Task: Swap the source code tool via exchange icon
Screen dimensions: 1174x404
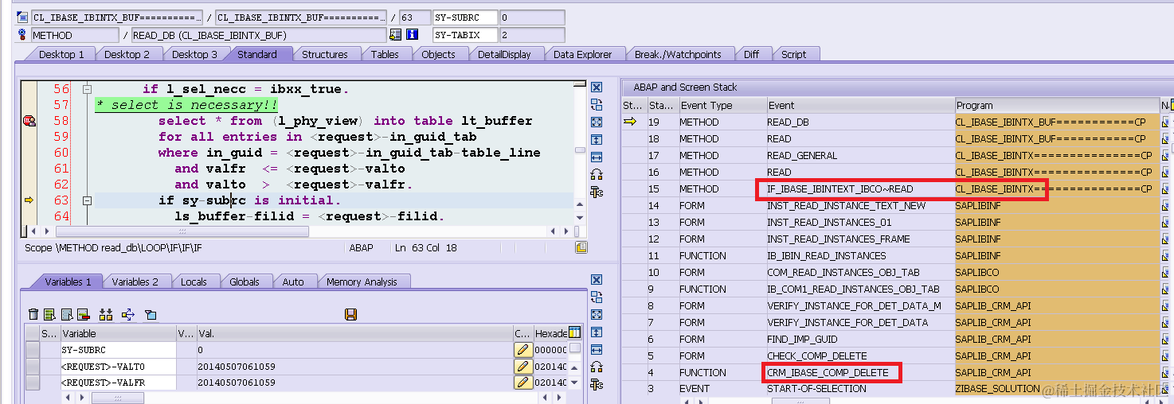Action: coord(597,105)
